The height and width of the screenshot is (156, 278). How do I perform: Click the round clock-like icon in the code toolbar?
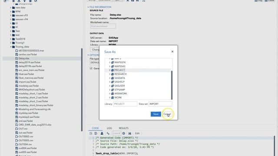click(x=124, y=133)
